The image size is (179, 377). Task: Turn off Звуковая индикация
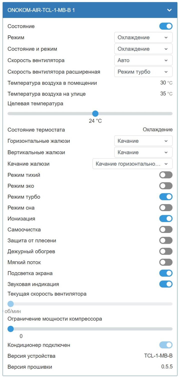pyautogui.click(x=166, y=284)
